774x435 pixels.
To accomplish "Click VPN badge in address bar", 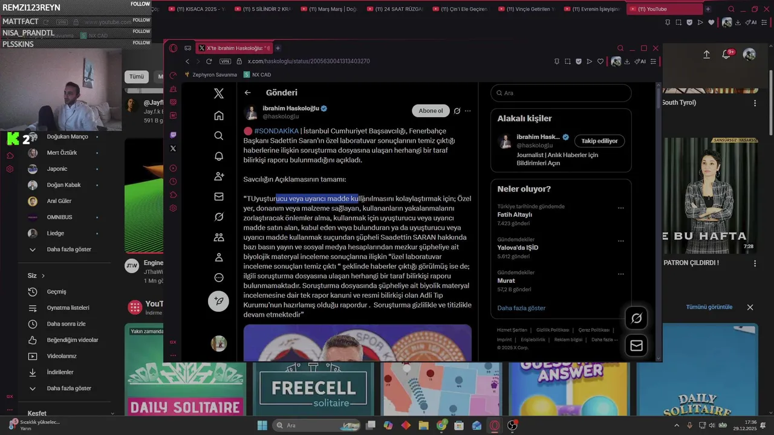I will (x=226, y=61).
